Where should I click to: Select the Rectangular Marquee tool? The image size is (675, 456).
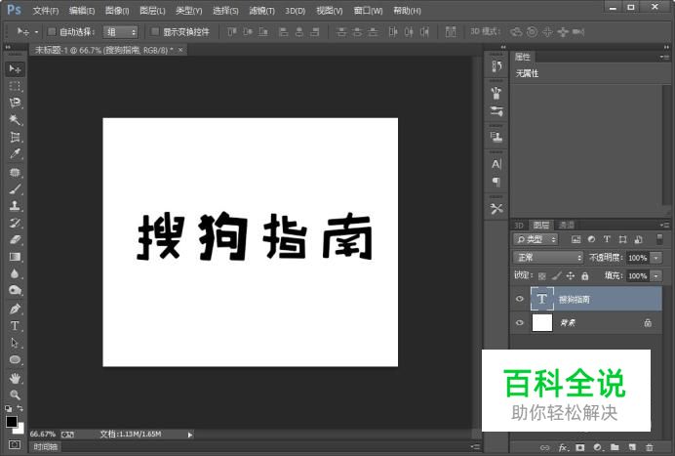(x=15, y=86)
